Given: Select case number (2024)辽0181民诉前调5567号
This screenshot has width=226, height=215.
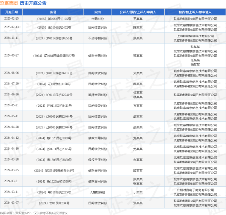Looking at the screenshot, I should [54, 56].
